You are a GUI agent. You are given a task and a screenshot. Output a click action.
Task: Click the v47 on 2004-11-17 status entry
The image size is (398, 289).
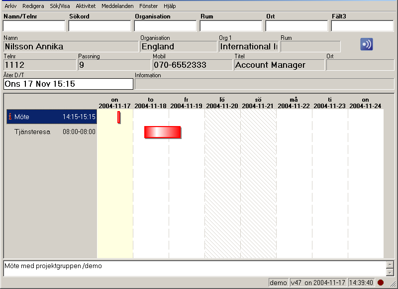[x=318, y=283]
